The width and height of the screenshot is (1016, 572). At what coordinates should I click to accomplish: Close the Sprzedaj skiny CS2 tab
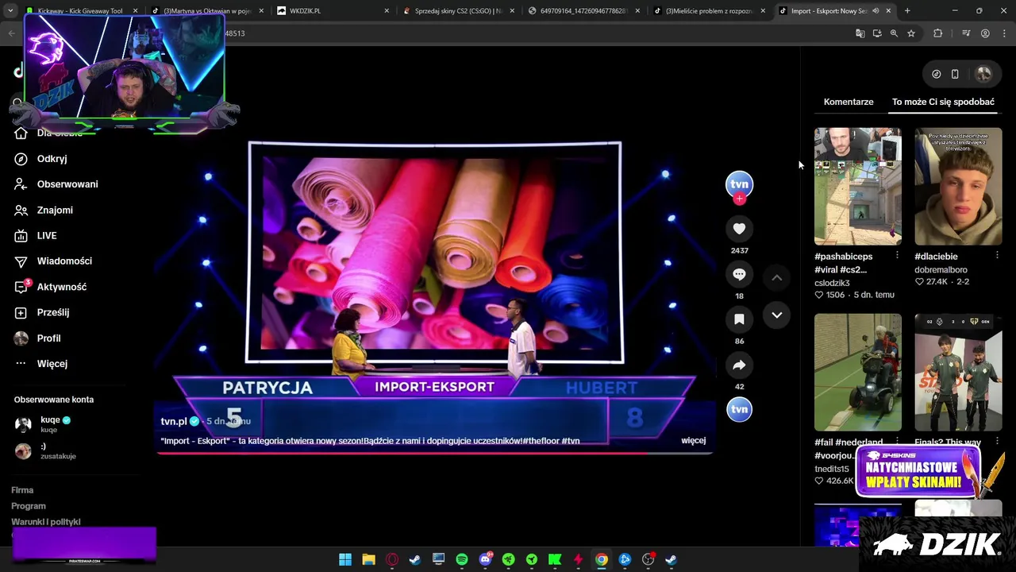pyautogui.click(x=512, y=11)
